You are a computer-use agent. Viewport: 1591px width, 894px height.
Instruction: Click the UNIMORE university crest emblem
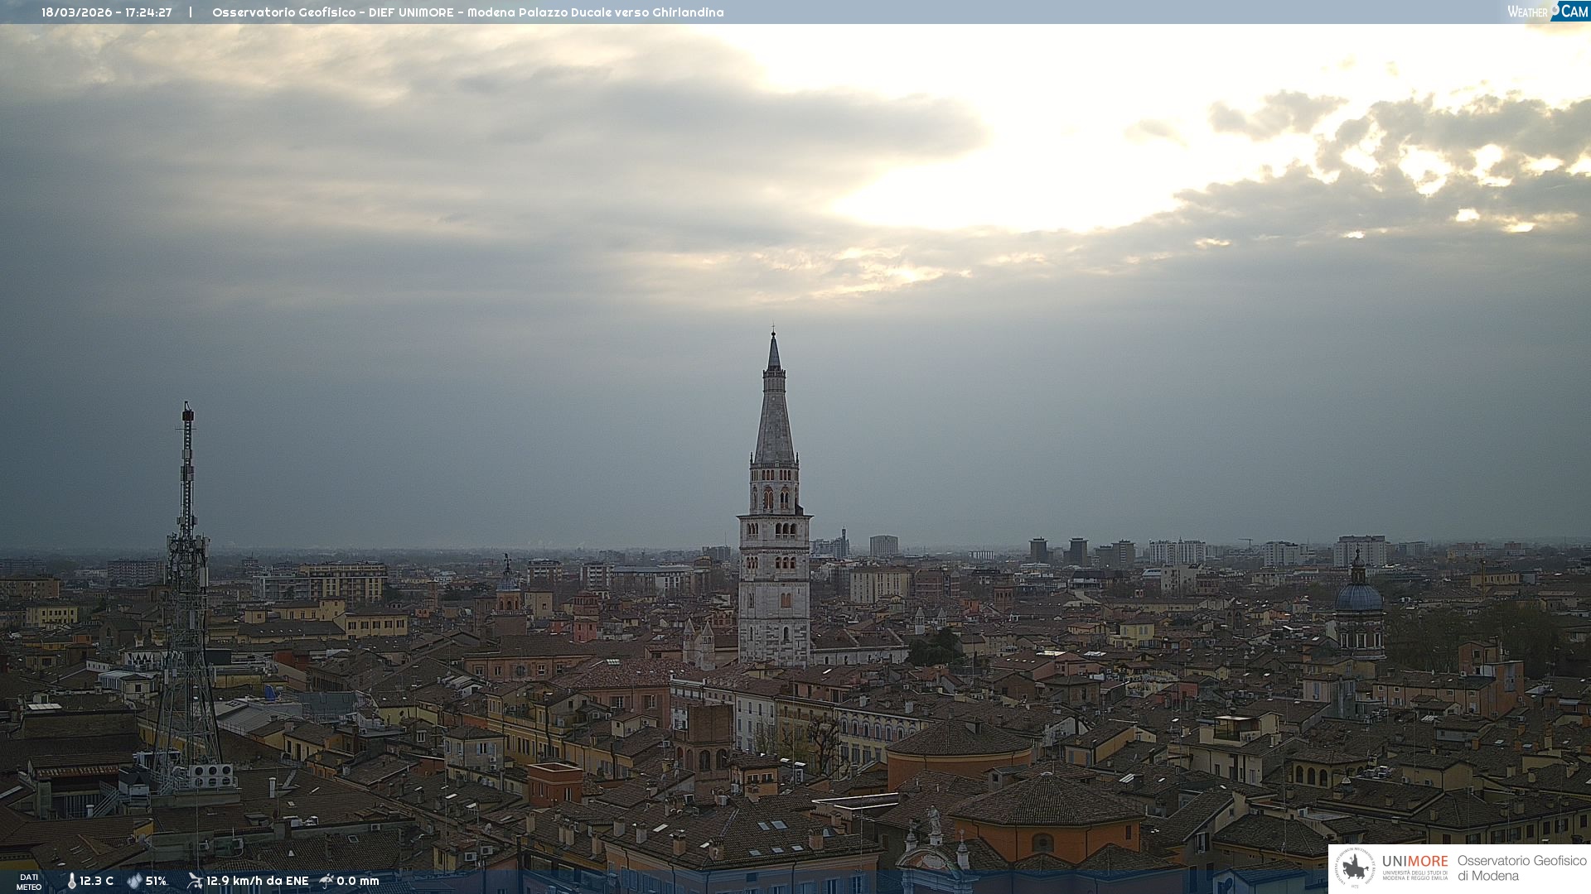click(1355, 868)
